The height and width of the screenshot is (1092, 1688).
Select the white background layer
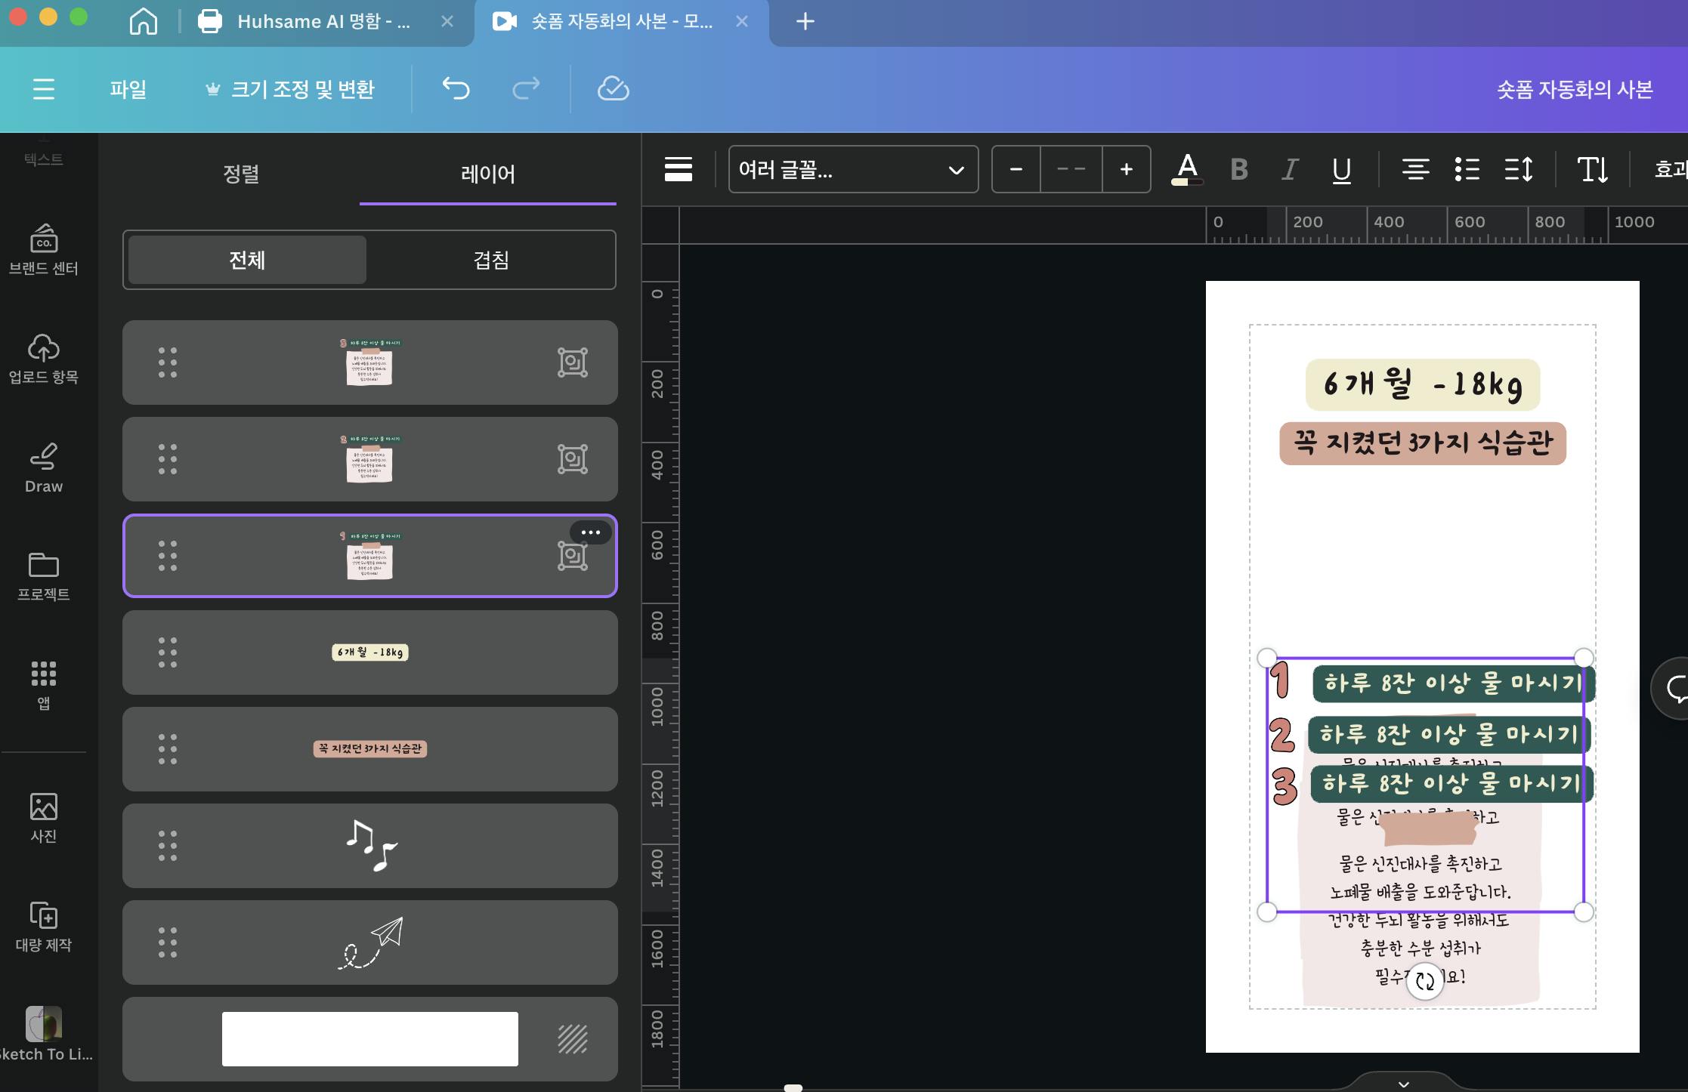tap(370, 1039)
